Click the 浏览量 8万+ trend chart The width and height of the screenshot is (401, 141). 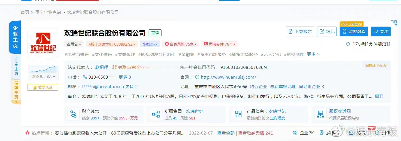click(43, 72)
